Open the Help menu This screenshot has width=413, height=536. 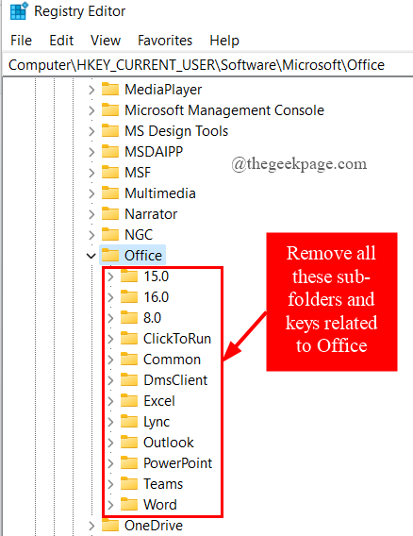tap(224, 41)
